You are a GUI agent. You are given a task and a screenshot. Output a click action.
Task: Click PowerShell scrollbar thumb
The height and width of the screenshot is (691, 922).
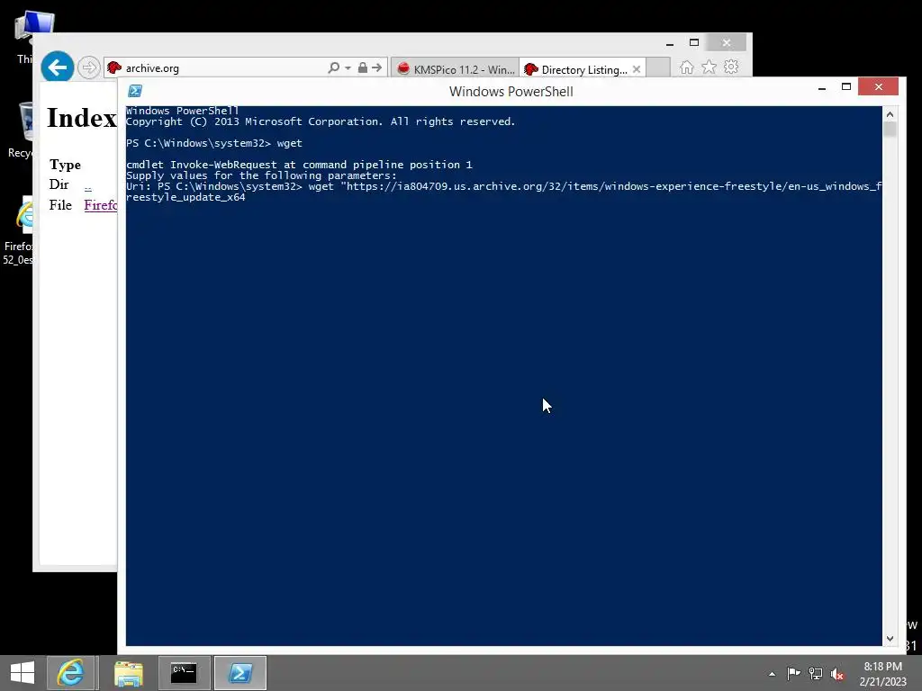pyautogui.click(x=890, y=130)
